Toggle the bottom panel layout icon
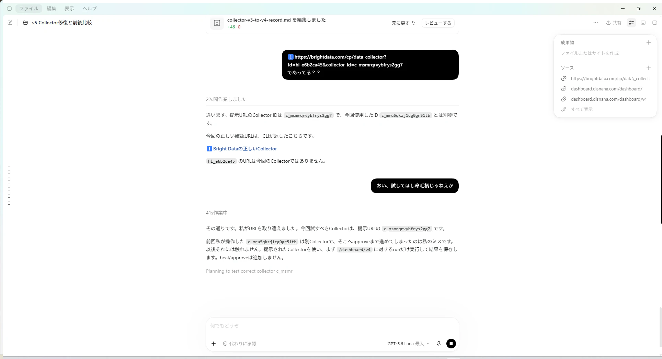Viewport: 662px width, 359px height. click(x=643, y=23)
